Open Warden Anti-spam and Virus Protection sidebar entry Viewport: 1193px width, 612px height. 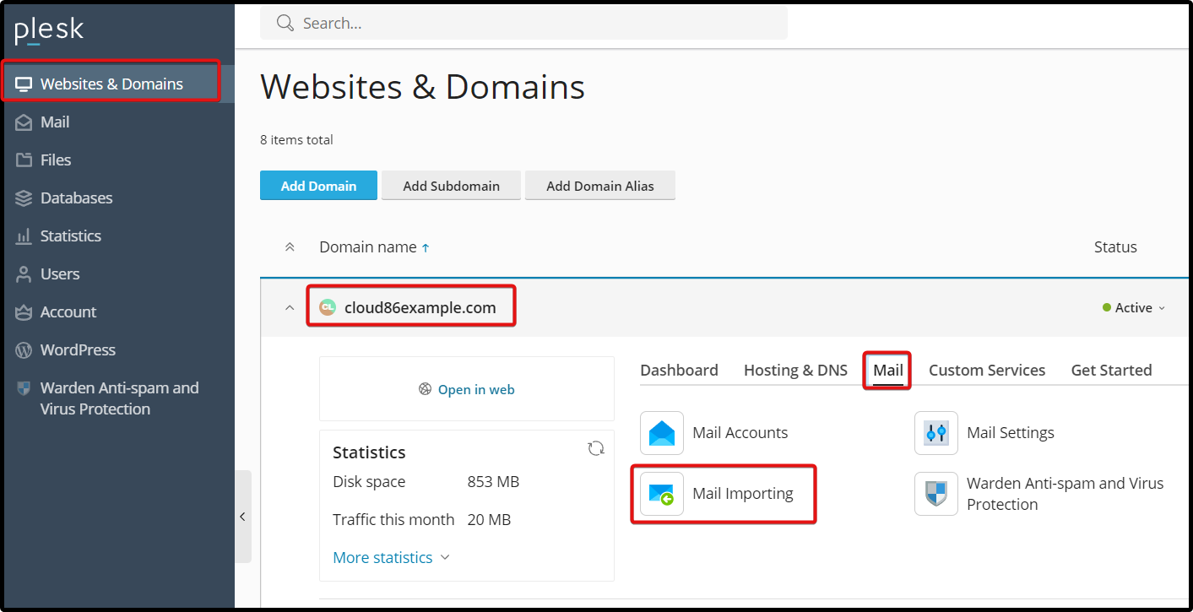(x=117, y=398)
